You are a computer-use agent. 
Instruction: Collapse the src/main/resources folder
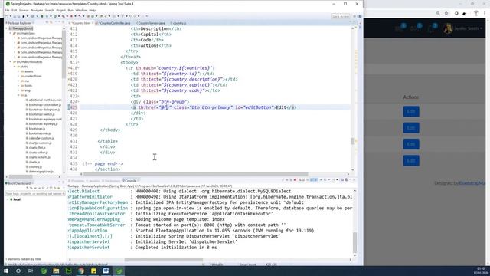tap(10, 62)
